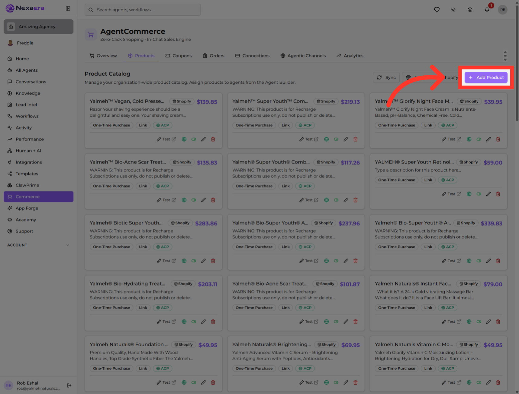Open notifications bell
Viewport: 519px width, 394px height.
pyautogui.click(x=487, y=10)
